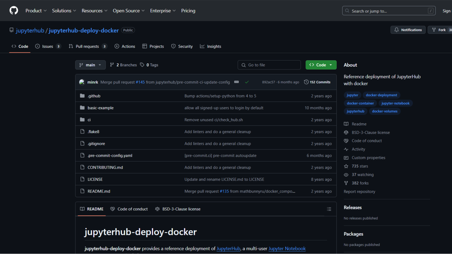This screenshot has width=452, height=254.
Task: Click the Notifications button
Action: point(408,30)
